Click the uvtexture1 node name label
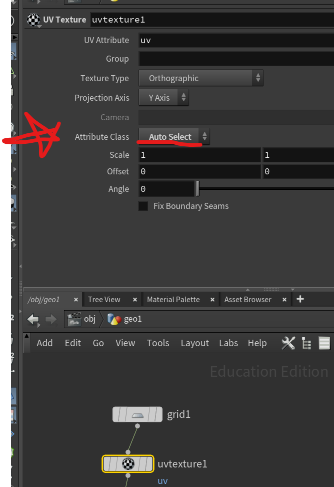This screenshot has height=487, width=334. 182,464
